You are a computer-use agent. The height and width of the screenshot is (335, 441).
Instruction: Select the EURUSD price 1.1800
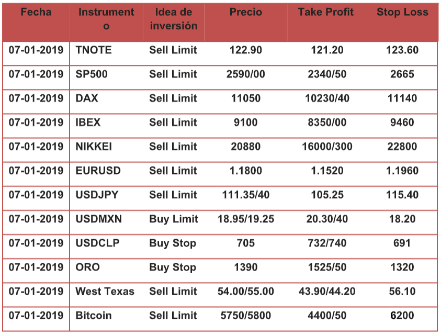[x=245, y=171]
